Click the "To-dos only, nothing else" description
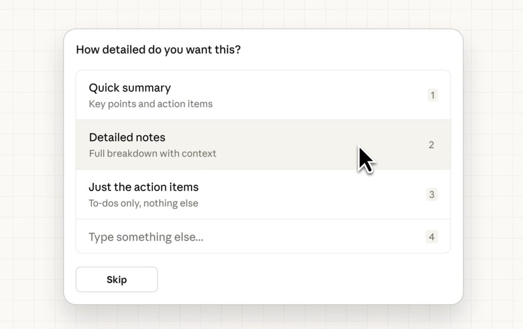 tap(144, 203)
